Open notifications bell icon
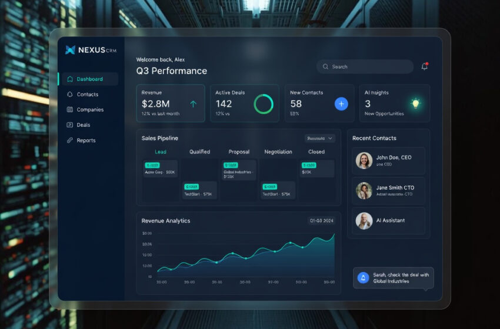The height and width of the screenshot is (329, 500). (x=425, y=66)
